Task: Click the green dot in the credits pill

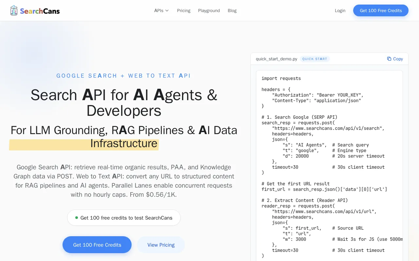Action: click(x=77, y=218)
